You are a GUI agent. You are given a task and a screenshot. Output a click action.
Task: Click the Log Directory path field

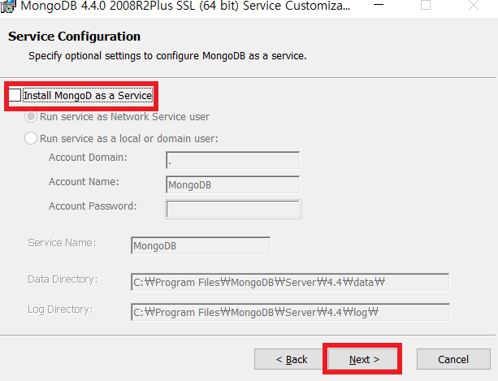pyautogui.click(x=290, y=312)
